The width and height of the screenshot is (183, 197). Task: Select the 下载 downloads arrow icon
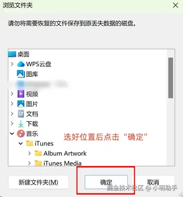(x=21, y=124)
